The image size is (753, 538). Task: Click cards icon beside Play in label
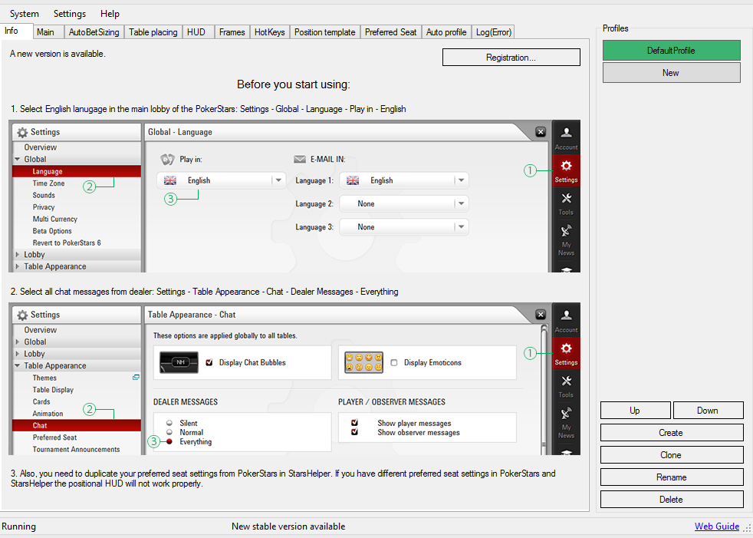point(167,159)
